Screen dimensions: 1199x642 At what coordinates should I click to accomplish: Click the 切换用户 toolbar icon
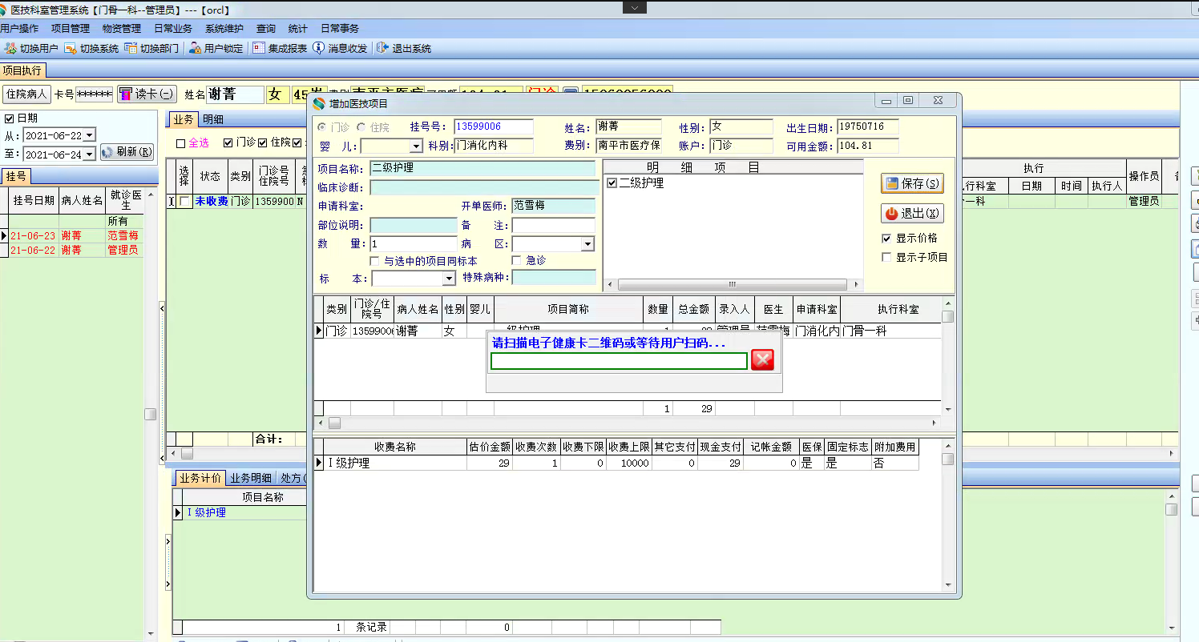(x=10, y=48)
